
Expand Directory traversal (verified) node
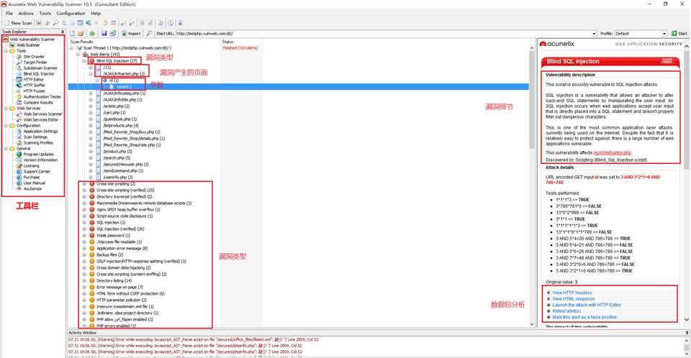(x=84, y=197)
